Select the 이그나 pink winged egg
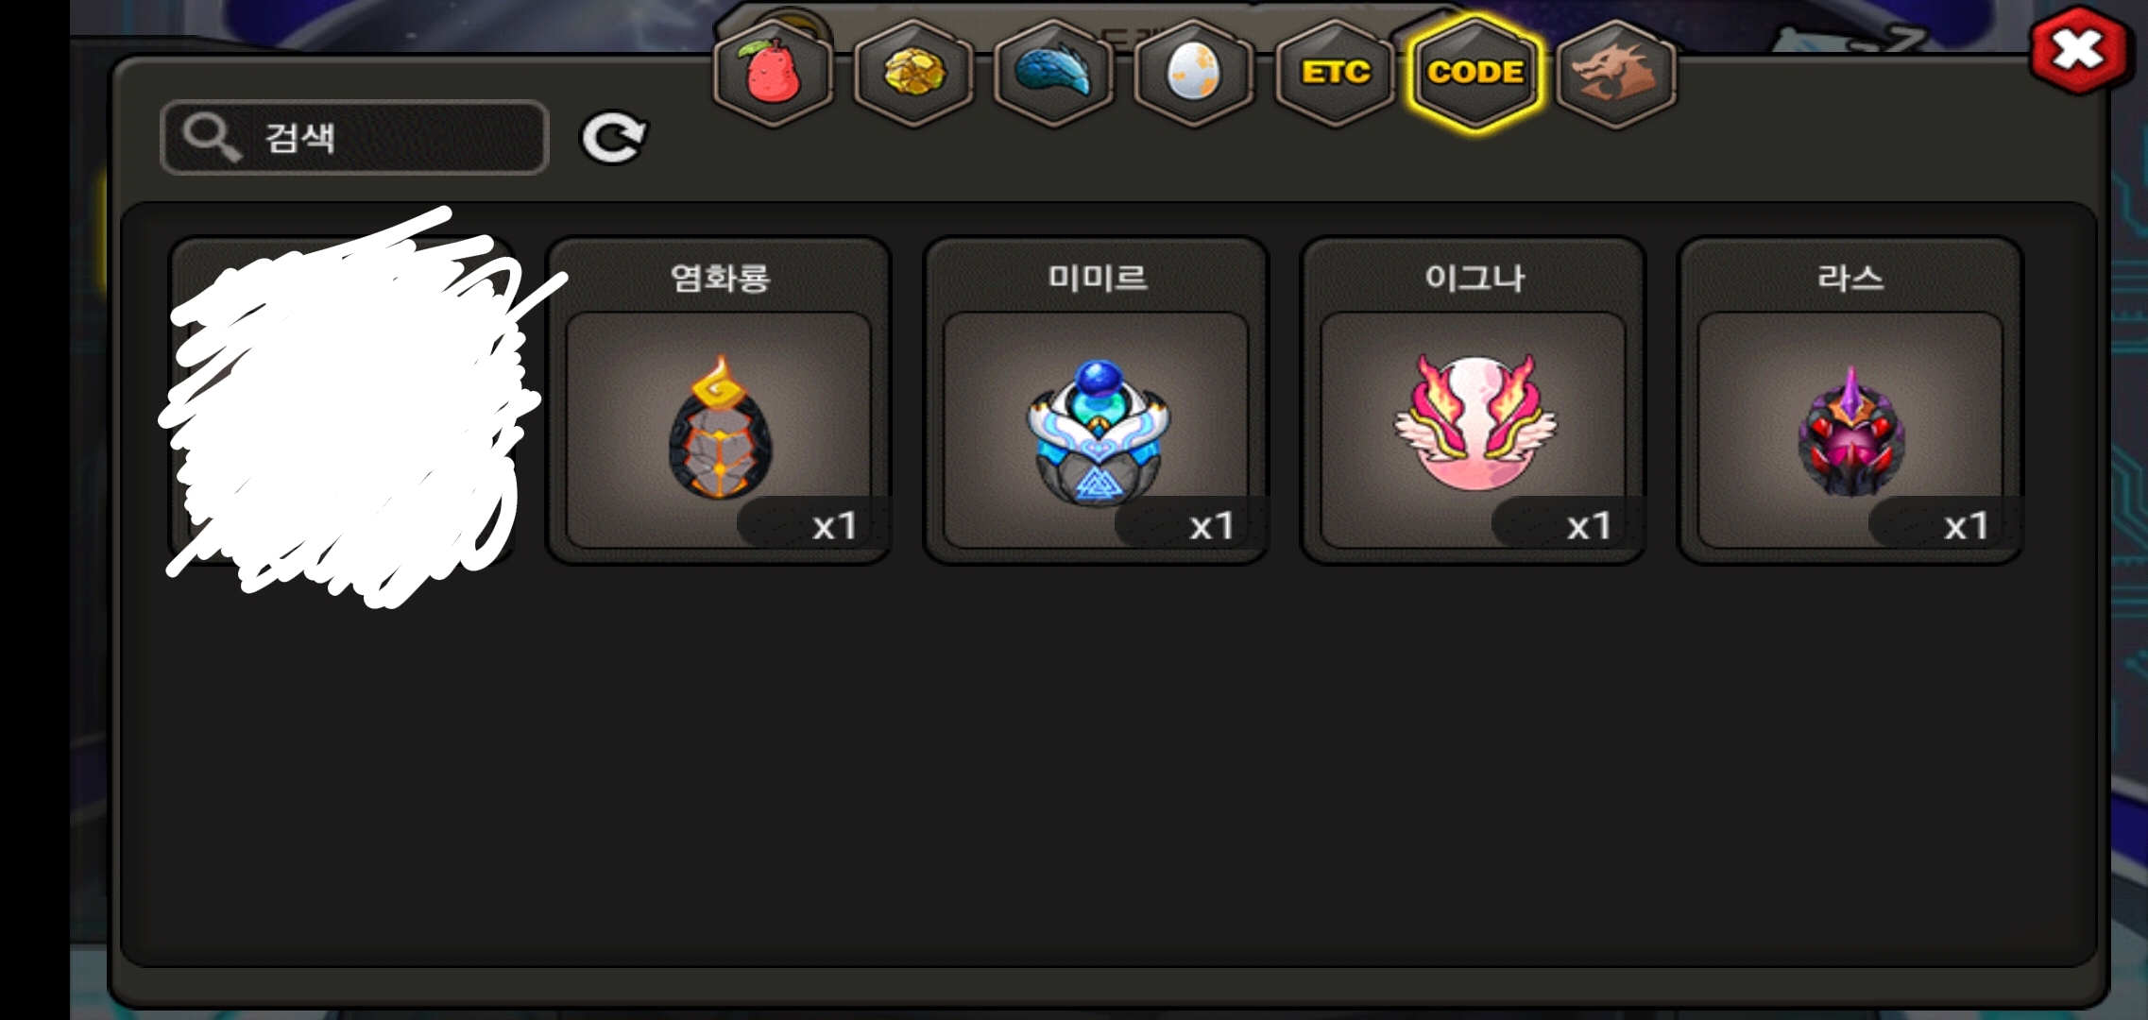The height and width of the screenshot is (1020, 2148). coord(1473,431)
